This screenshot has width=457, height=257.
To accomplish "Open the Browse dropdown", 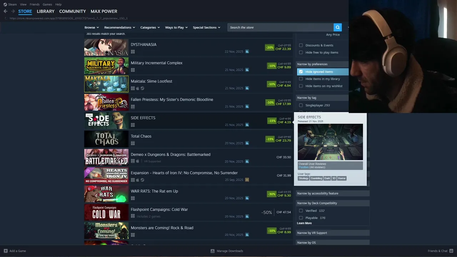I will coord(91,27).
